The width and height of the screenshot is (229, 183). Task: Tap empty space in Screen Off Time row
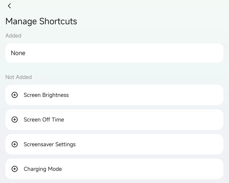pyautogui.click(x=146, y=120)
